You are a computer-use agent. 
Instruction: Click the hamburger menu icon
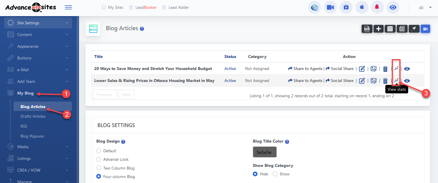[x=68, y=8]
